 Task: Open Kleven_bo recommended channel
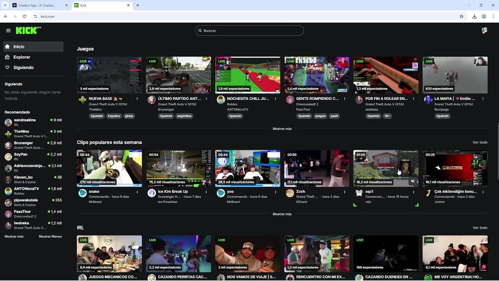click(33, 180)
